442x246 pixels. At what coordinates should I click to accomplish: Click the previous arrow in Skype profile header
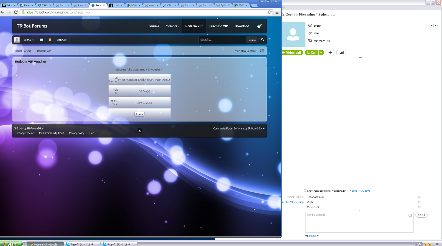tap(432, 25)
